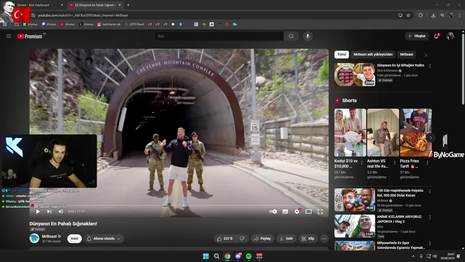Toggle the autoplay switch
This screenshot has height=262, width=465.
[x=273, y=211]
